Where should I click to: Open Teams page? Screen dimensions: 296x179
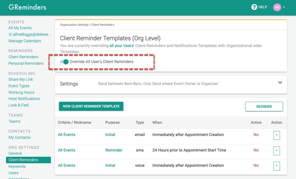pos(14,121)
